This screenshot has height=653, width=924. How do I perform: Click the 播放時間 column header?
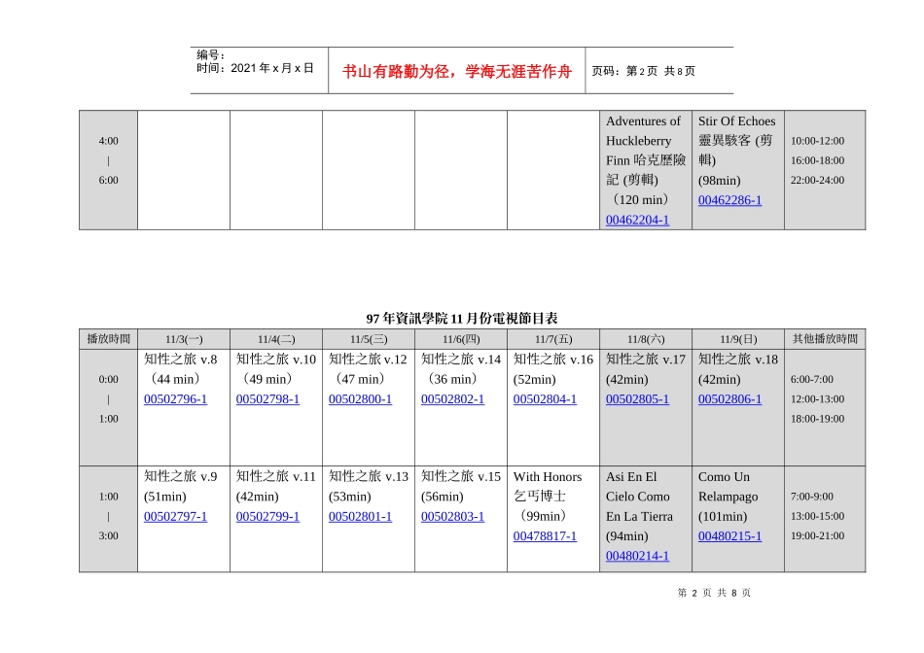click(x=108, y=338)
